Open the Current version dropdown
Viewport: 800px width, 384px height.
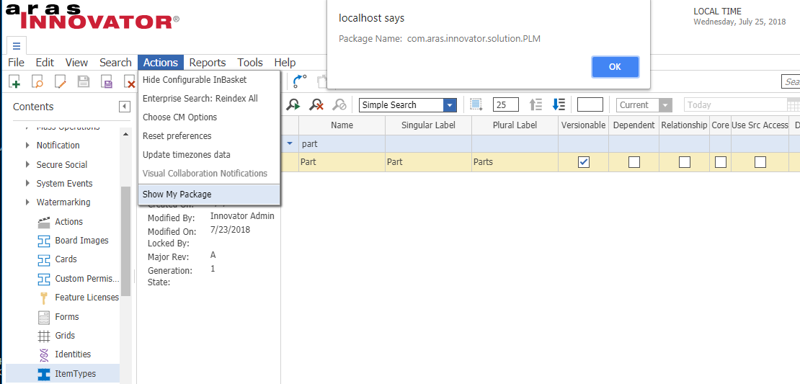[x=665, y=105]
